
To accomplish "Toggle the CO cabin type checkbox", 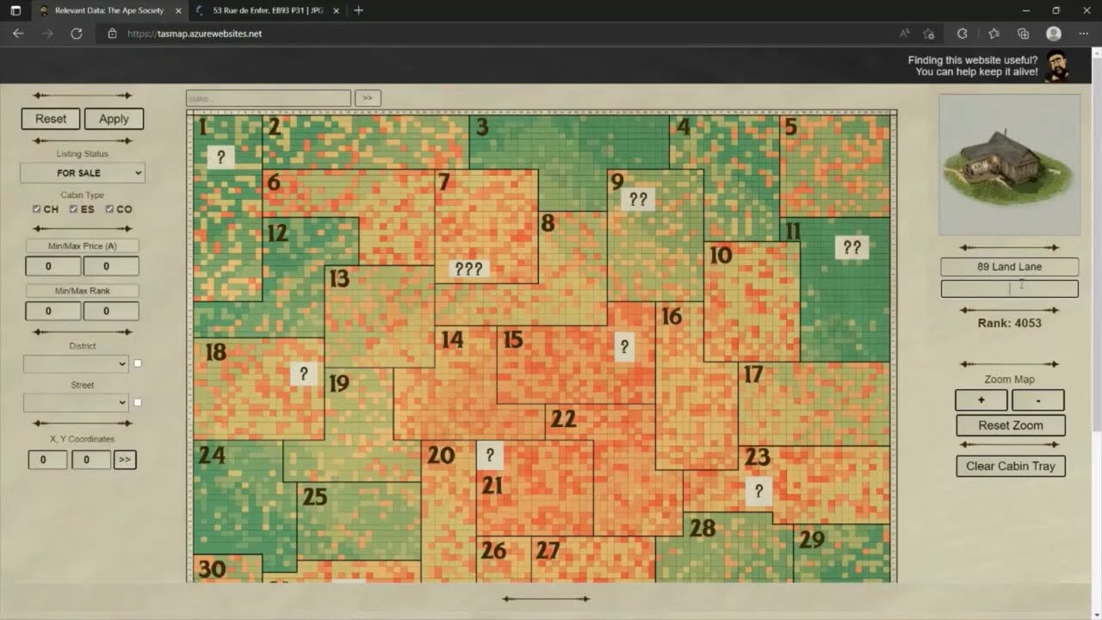I will (109, 209).
